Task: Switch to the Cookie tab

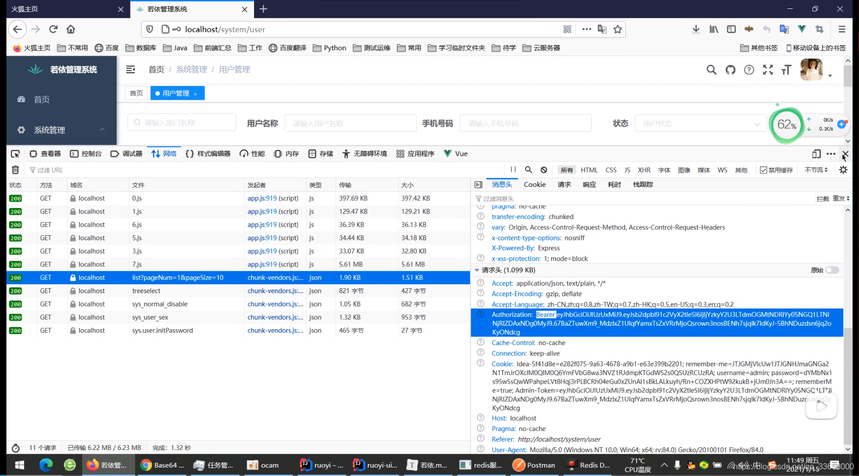Action: (535, 184)
